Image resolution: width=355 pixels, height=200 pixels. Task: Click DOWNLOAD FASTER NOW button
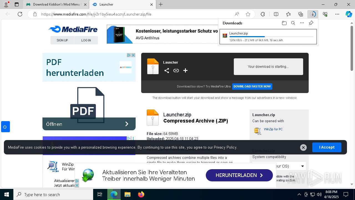coord(252,86)
